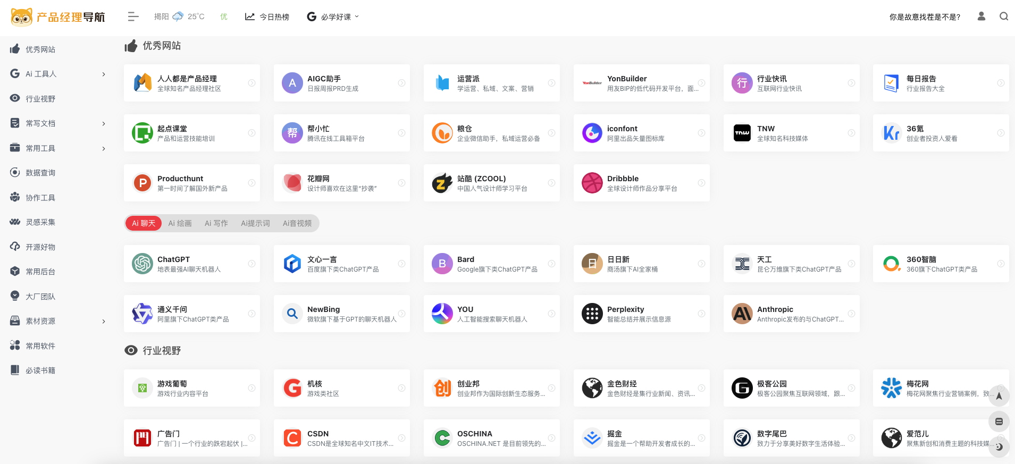
Task: Click the 行业快讯 purple icon
Action: point(742,83)
